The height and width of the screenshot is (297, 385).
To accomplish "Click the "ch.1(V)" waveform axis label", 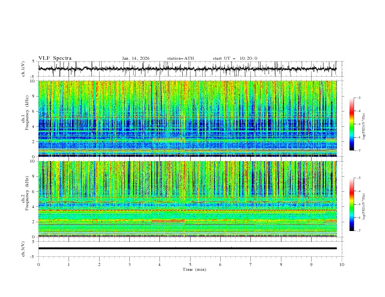I will pos(23,69).
